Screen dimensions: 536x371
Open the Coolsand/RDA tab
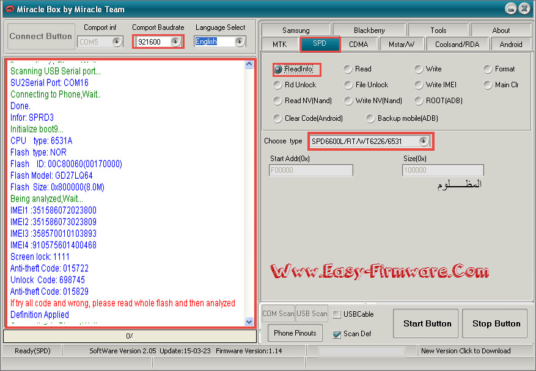(457, 45)
